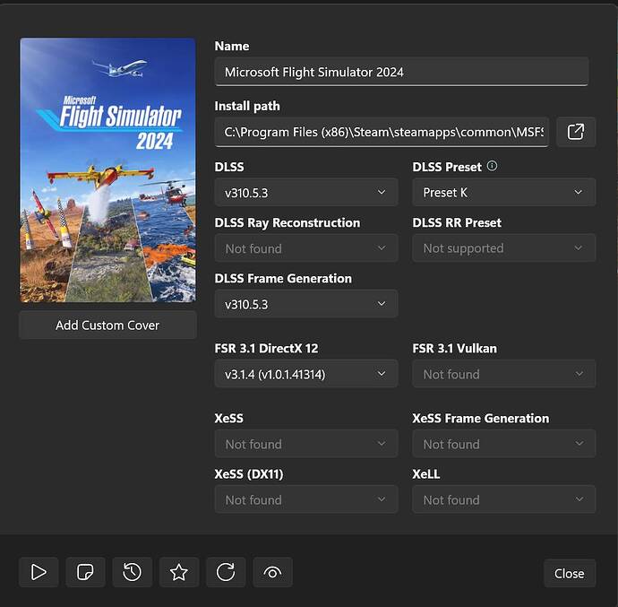The height and width of the screenshot is (607, 618).
Task: Launch the game with the play icon
Action: click(39, 572)
